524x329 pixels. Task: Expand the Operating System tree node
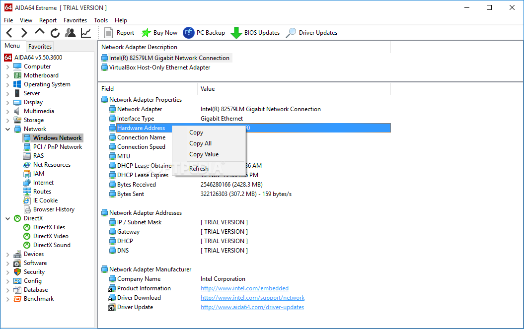pos(7,85)
